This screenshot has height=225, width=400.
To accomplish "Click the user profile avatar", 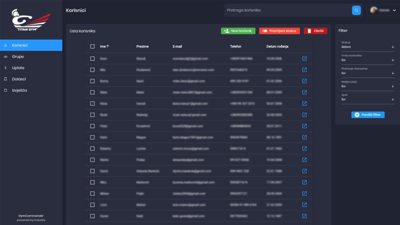I will [x=374, y=10].
